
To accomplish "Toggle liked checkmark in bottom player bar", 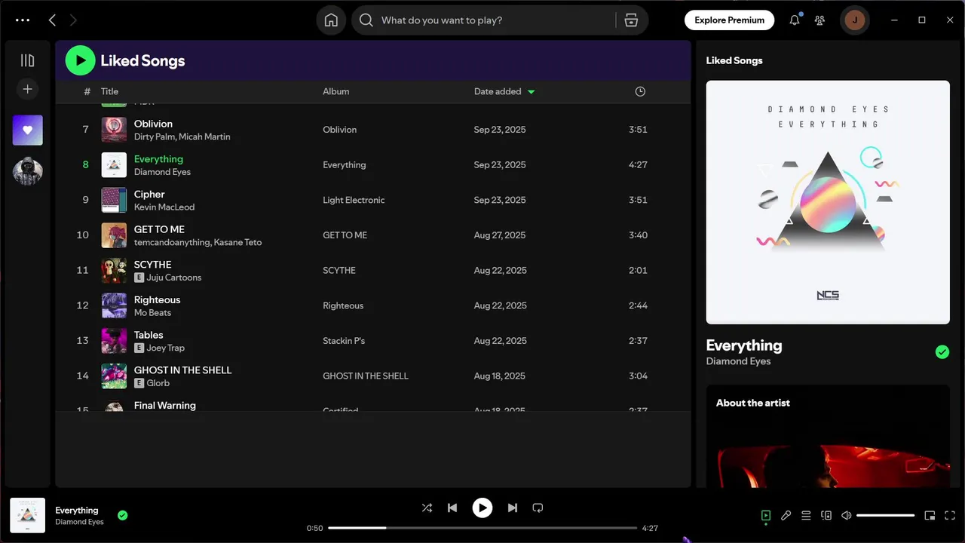I will click(x=123, y=515).
